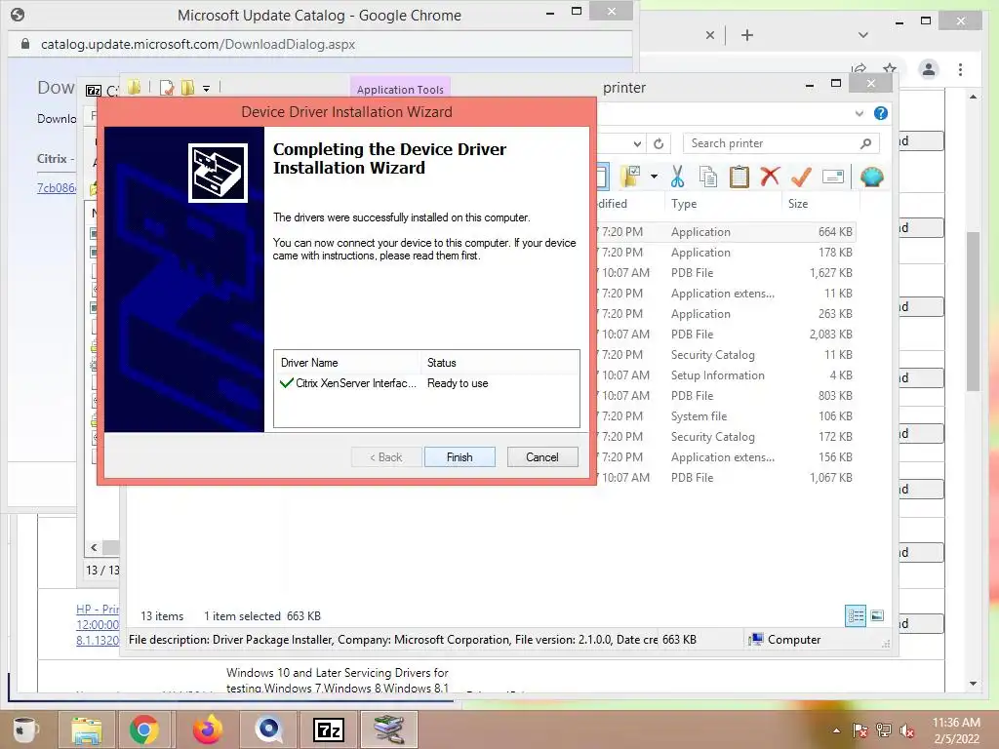Click the driver installer taskbar icon
999x749 pixels.
(x=388, y=729)
